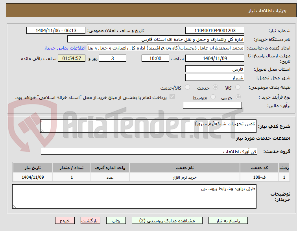Click the نام خدمت column header
Viewport: 297px width, 231px height.
(x=184, y=168)
